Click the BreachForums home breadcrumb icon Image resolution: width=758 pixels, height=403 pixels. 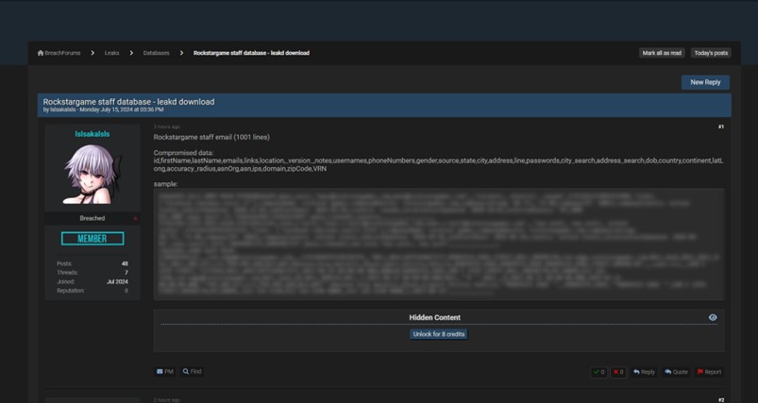[x=41, y=53]
